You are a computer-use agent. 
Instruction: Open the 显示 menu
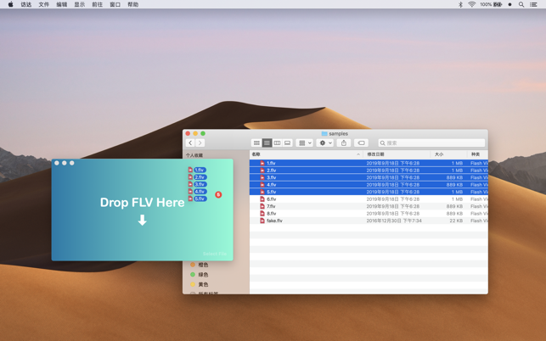click(79, 4)
